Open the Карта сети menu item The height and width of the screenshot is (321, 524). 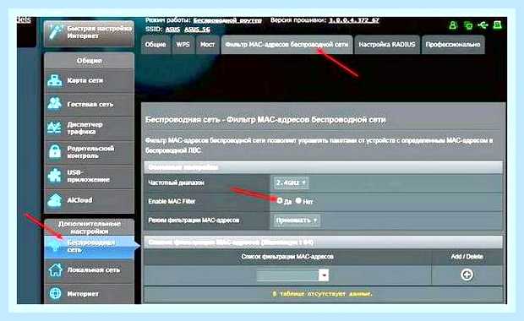click(90, 80)
